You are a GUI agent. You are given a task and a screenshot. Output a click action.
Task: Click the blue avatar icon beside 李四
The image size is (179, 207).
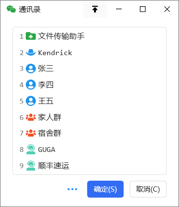pos(31,85)
